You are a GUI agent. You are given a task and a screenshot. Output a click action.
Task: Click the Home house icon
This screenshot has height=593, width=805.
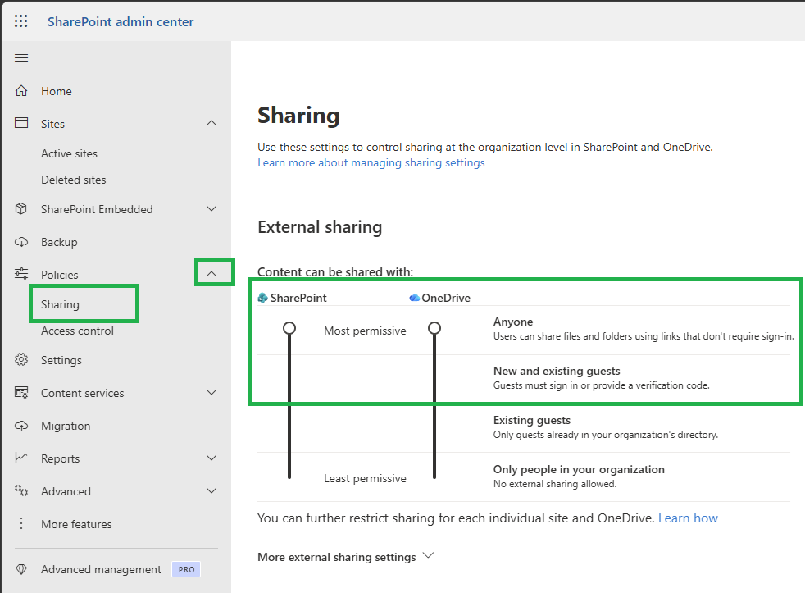click(21, 91)
